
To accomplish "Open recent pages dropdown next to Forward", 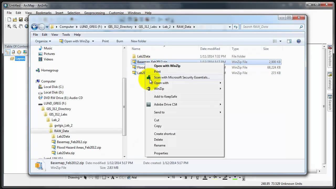I will [x=47, y=27].
